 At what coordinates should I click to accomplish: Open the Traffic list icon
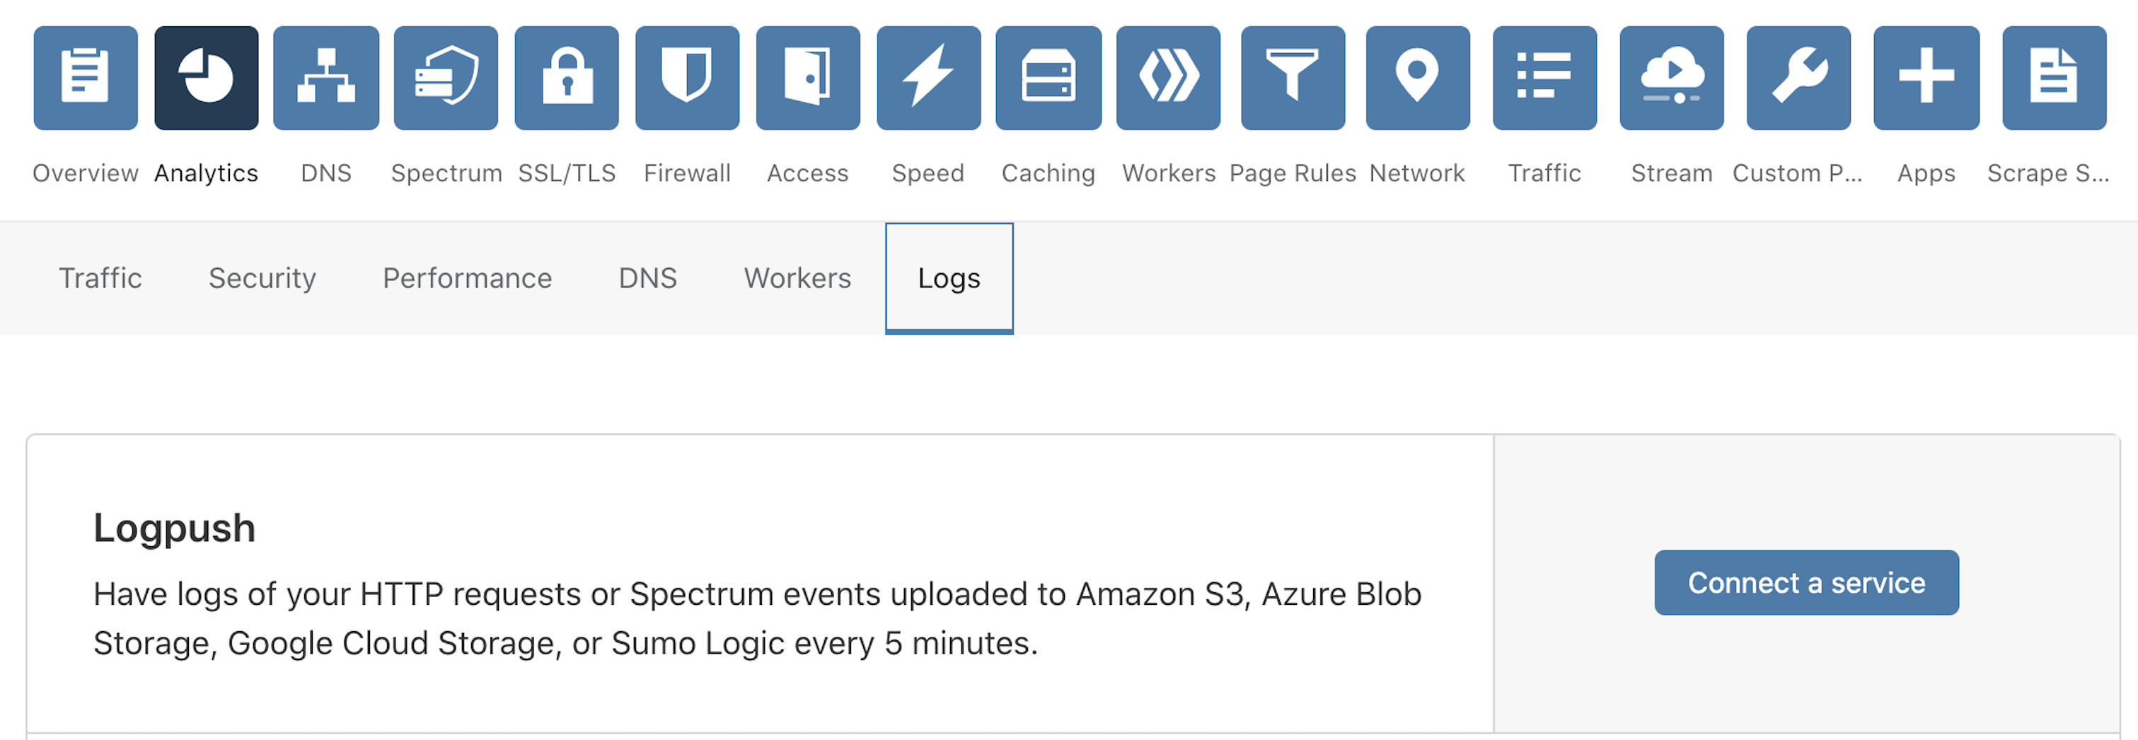point(1544,77)
